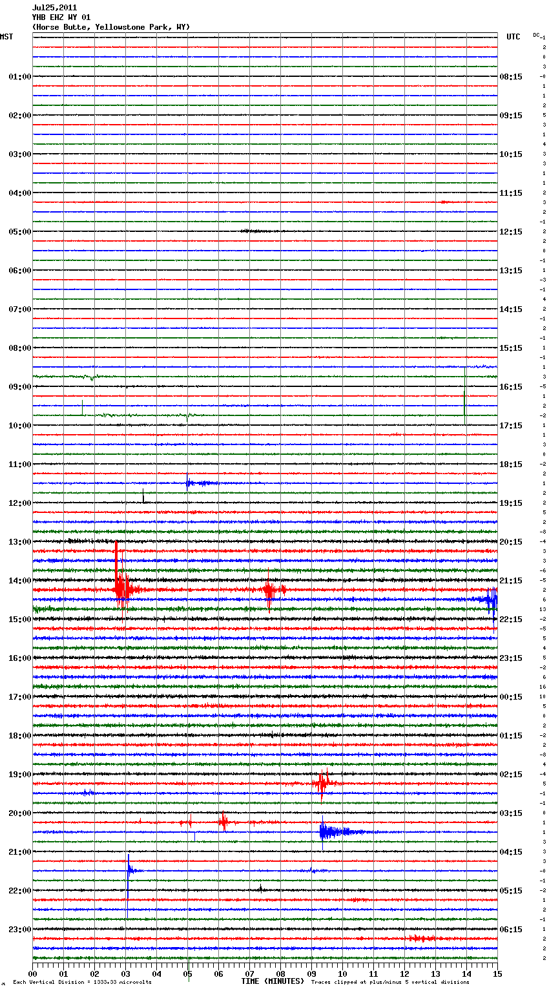The image size is (549, 991).
Task: Select the 17:00 MST time label
Action: (x=19, y=697)
